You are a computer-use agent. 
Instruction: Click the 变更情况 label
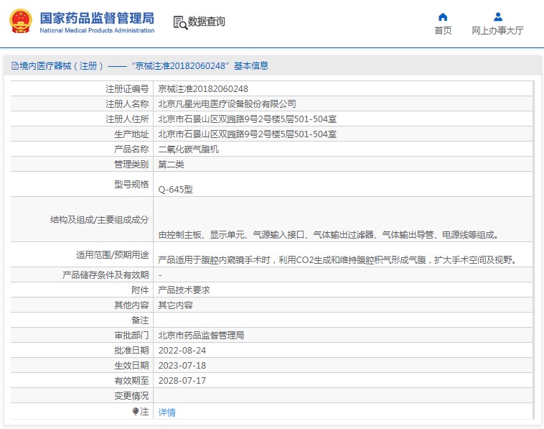tap(131, 396)
